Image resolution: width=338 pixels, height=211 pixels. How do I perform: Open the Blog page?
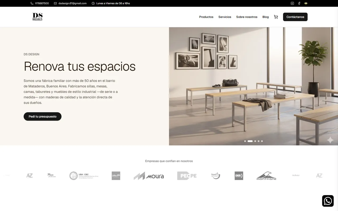pyautogui.click(x=265, y=17)
